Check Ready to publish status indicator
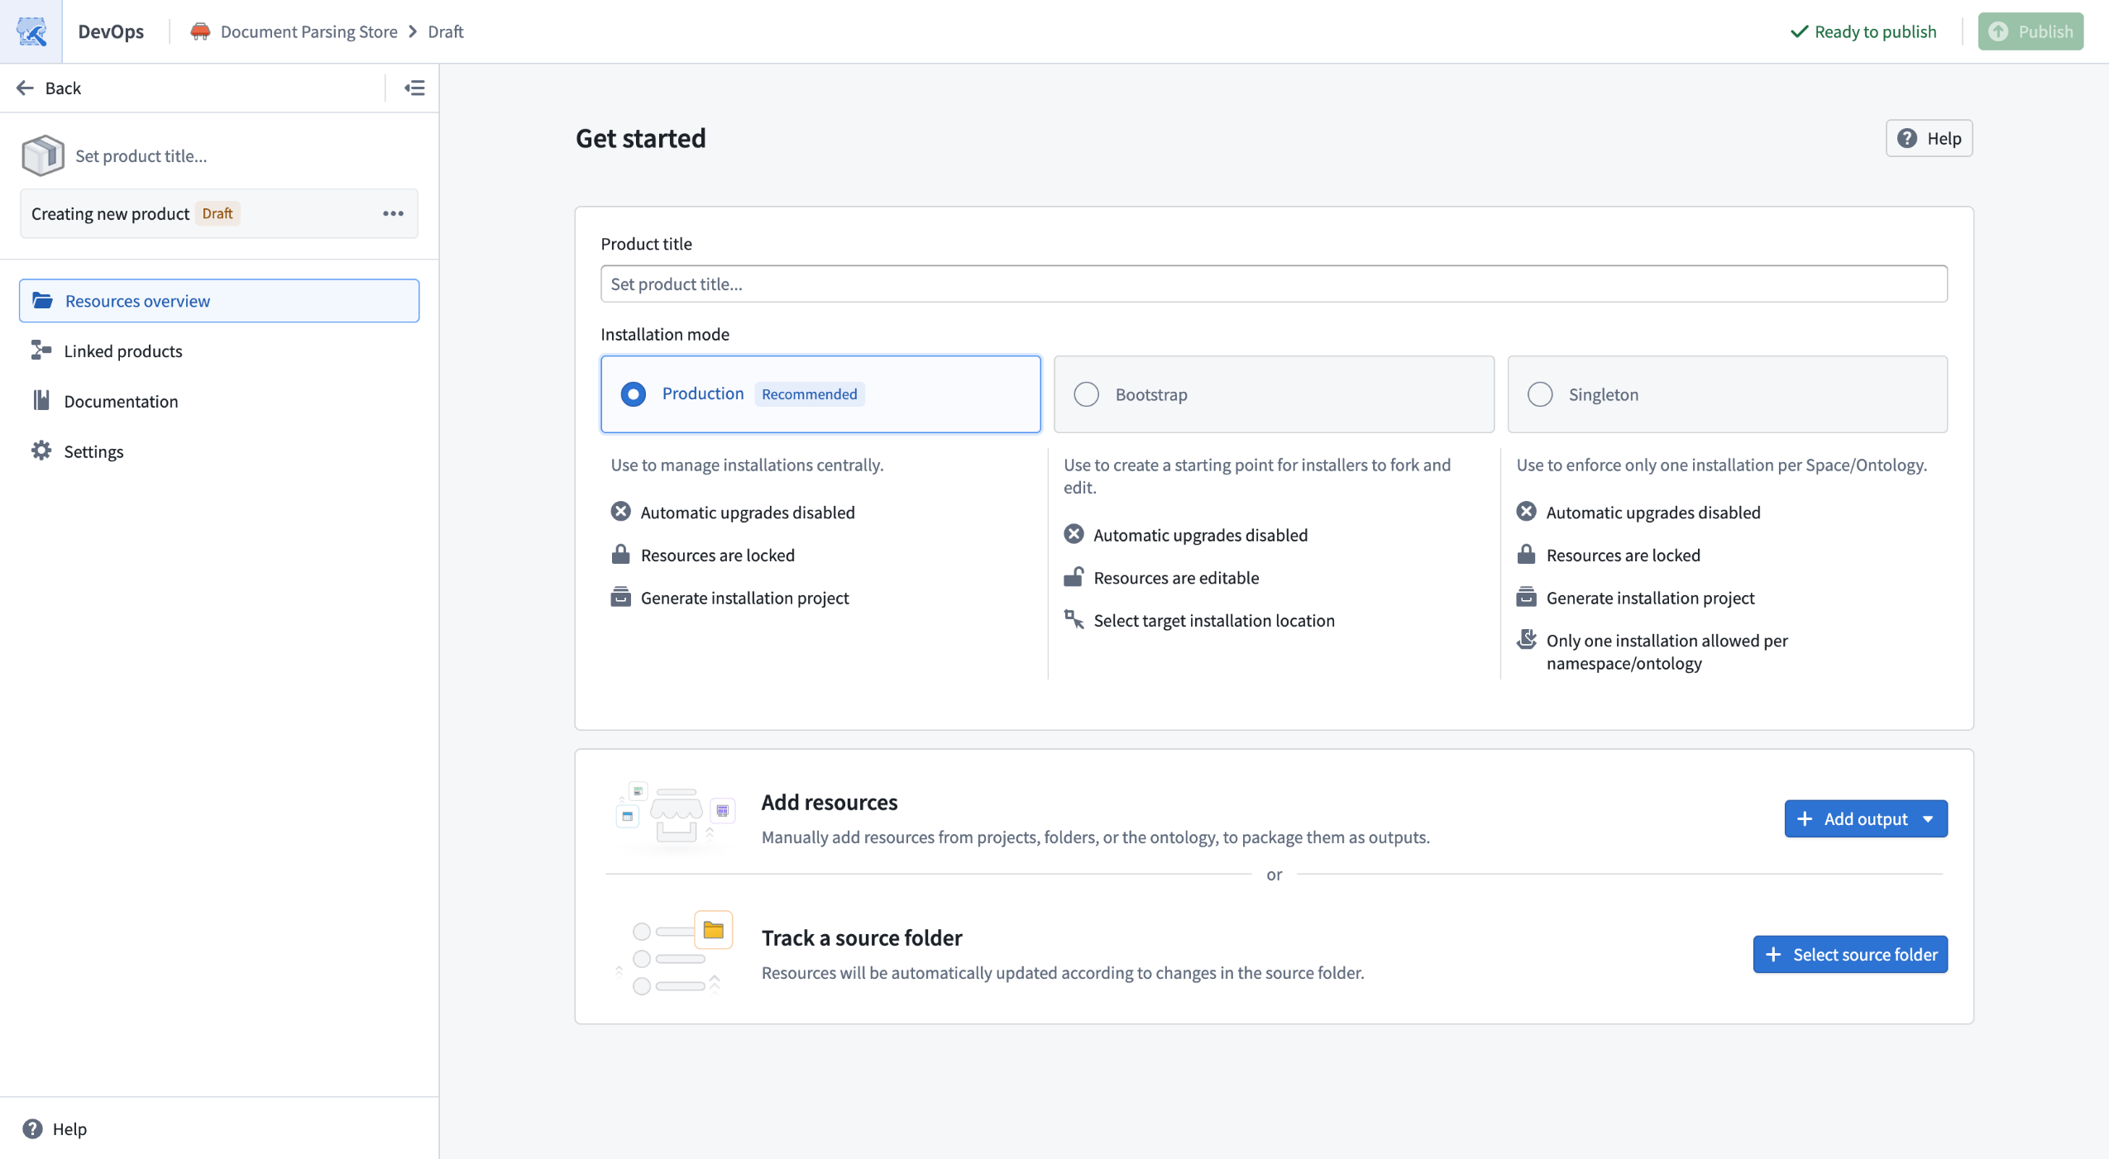 point(1863,31)
